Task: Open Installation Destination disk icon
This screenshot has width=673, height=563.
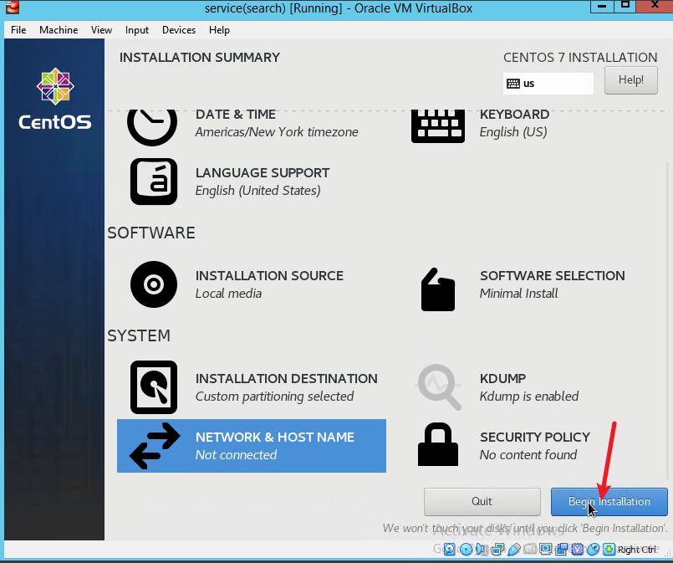Action: coord(154,387)
